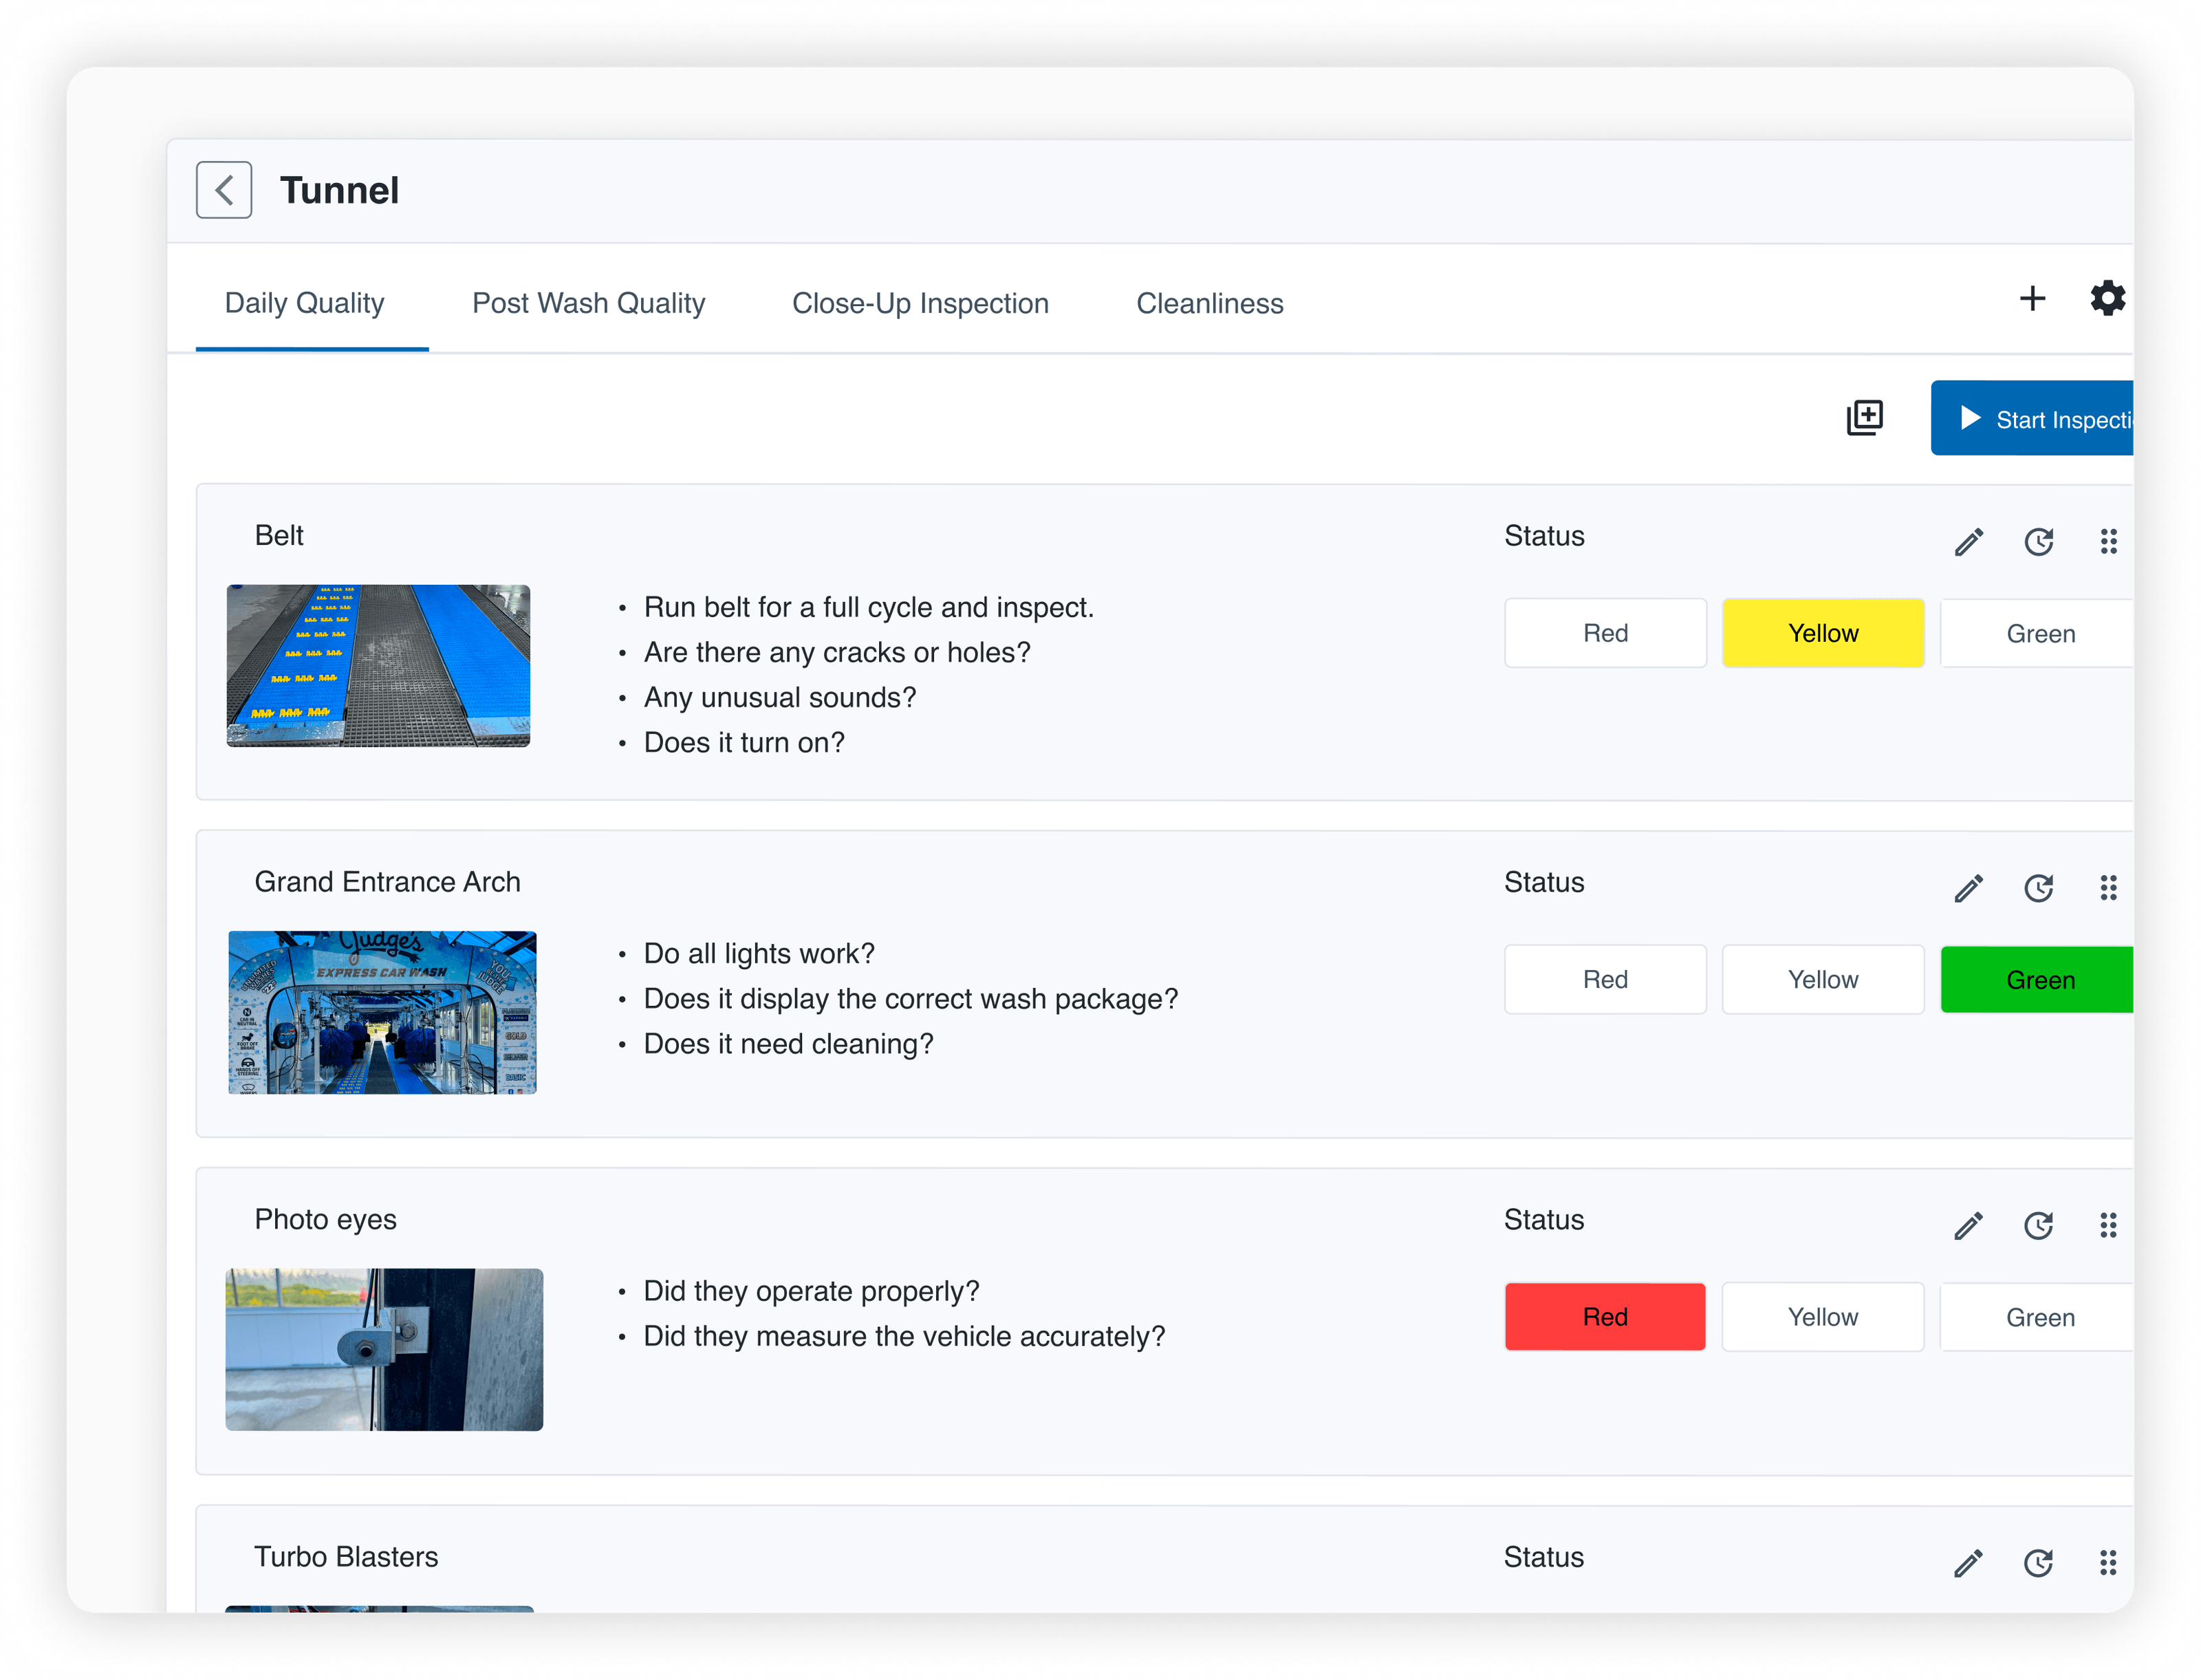
Task: Select the green status swatch for Photo eyes
Action: click(2040, 1317)
